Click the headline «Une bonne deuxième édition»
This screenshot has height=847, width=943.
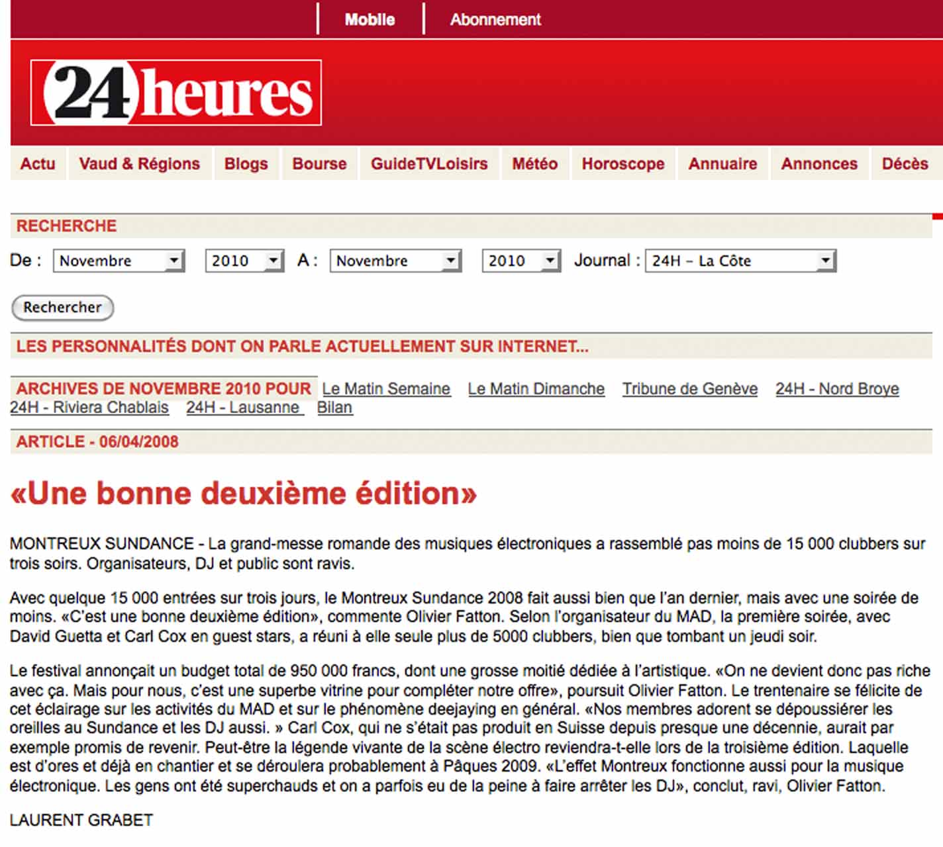click(243, 494)
